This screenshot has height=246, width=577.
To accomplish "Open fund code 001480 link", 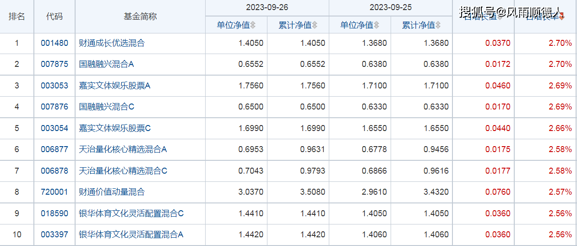I will pos(54,43).
